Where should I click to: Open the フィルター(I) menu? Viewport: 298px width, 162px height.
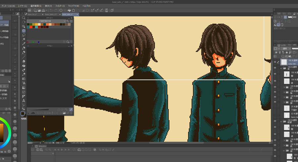60,6
